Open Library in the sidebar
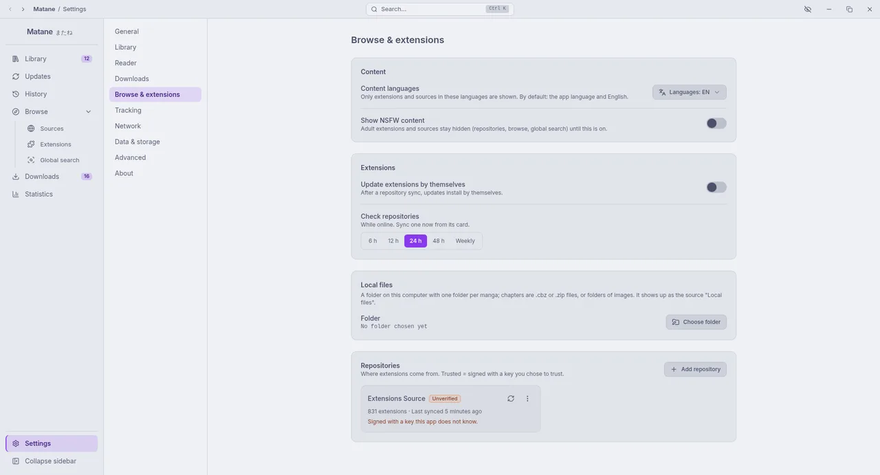The image size is (880, 475). coord(52,59)
